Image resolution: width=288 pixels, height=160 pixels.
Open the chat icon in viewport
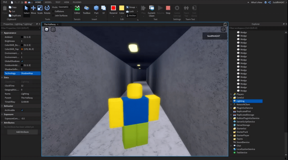click(x=53, y=29)
